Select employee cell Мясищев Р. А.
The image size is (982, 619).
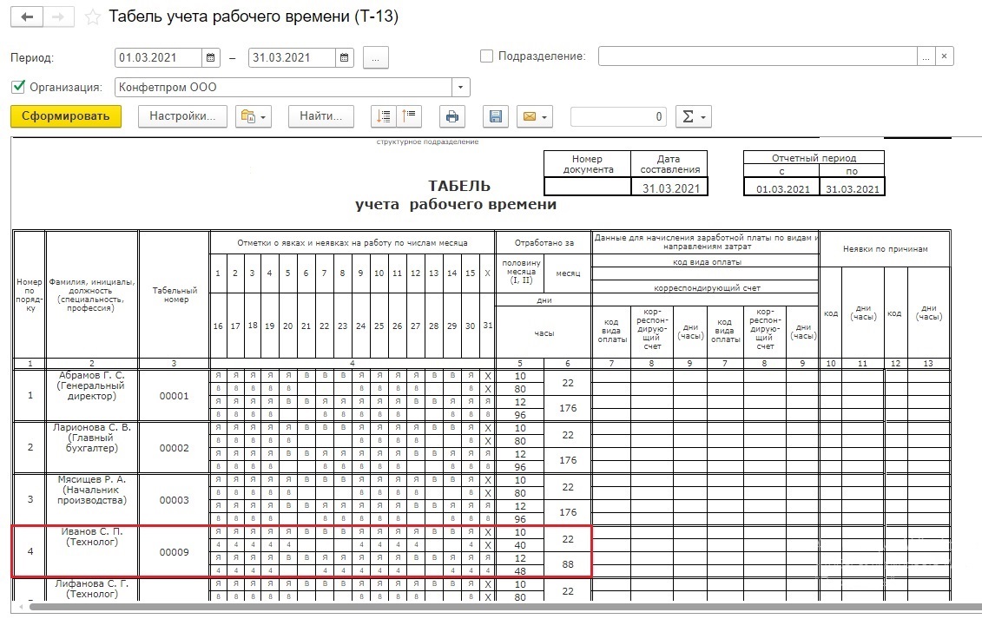click(x=91, y=498)
